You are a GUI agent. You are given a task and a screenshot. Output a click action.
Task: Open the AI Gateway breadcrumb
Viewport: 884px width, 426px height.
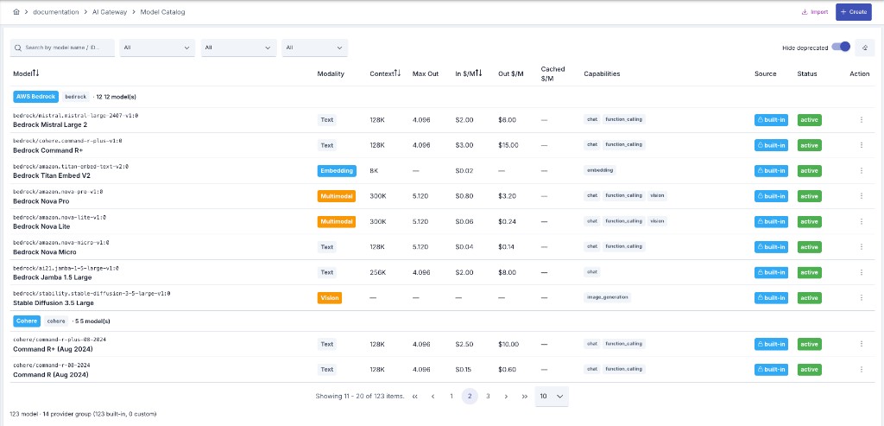tap(110, 12)
